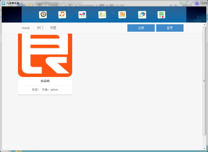
Task: Open the 明星 tab
Action: 53,28
